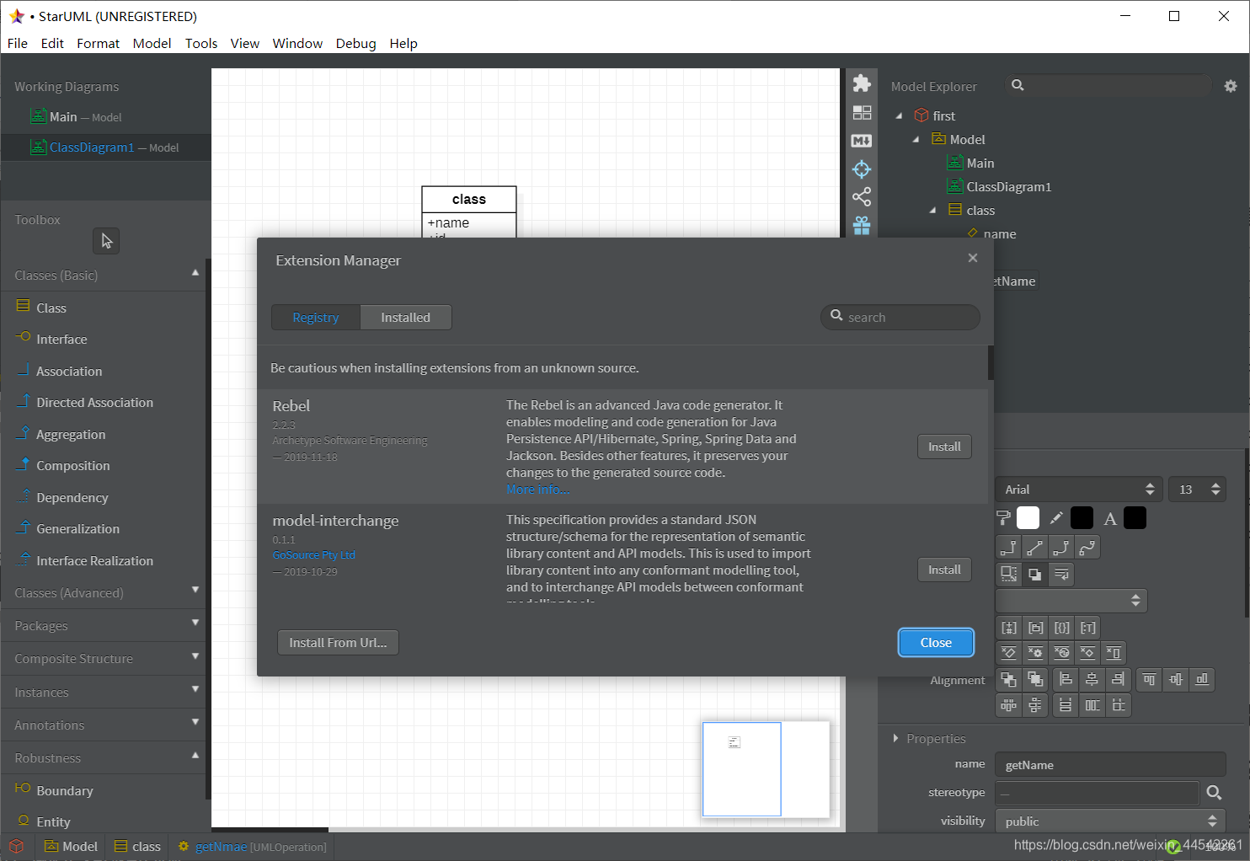Toggle Auto Resize in style editor
Screen dimensions: 1250x861
(x=1008, y=575)
